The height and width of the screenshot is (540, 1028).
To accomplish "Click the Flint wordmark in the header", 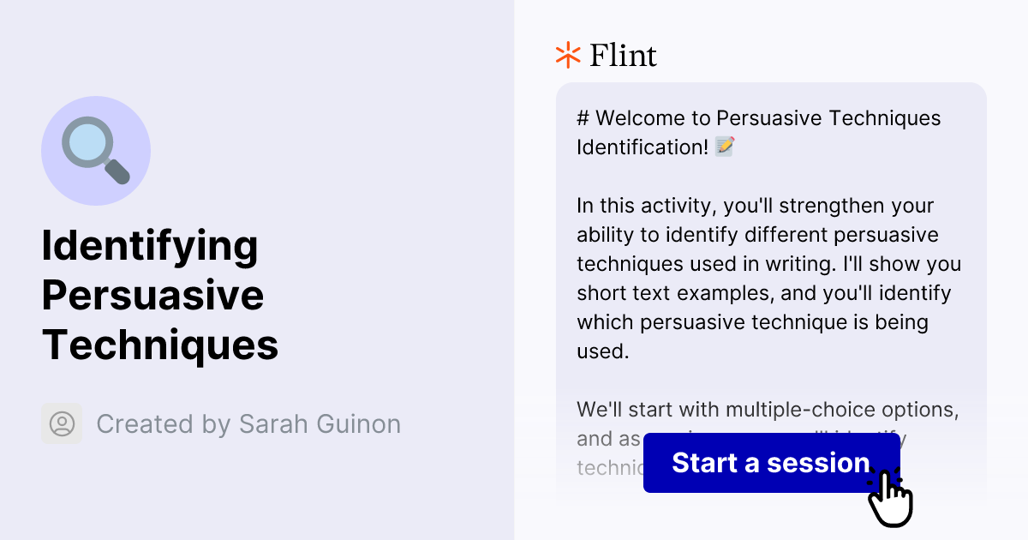I will [623, 55].
